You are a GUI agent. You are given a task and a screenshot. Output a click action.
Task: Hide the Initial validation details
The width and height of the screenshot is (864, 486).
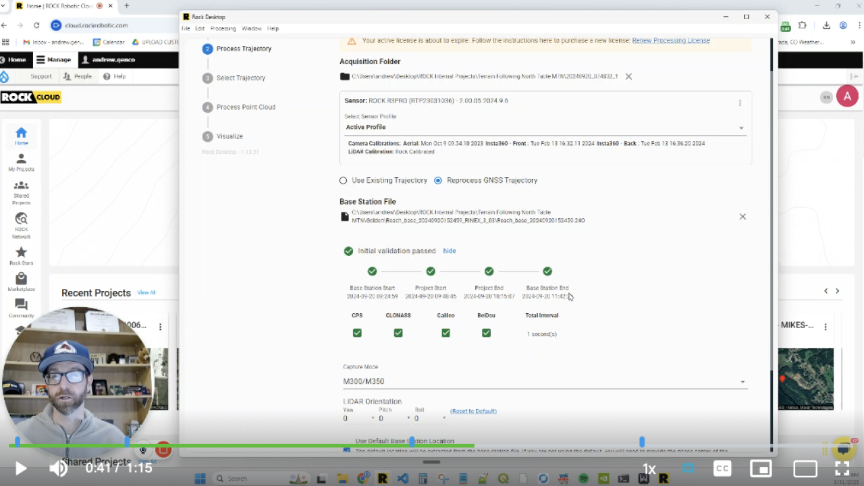click(x=449, y=250)
